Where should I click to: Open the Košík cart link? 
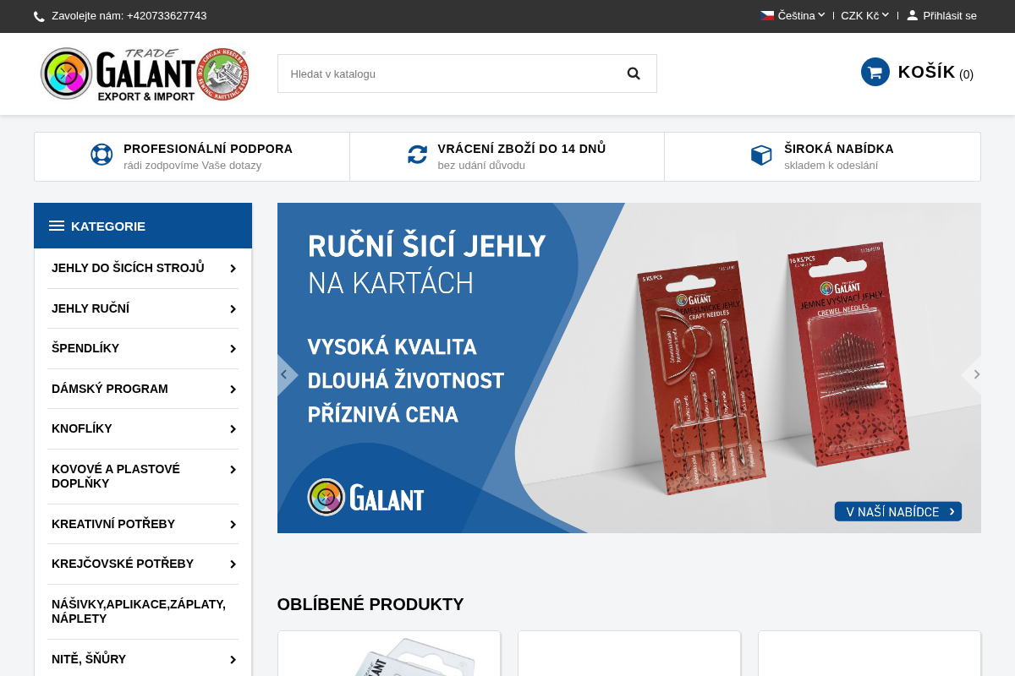[935, 73]
